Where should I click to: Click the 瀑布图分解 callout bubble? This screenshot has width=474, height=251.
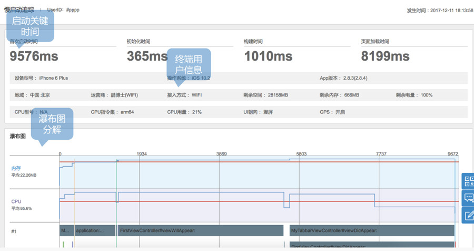pos(52,124)
